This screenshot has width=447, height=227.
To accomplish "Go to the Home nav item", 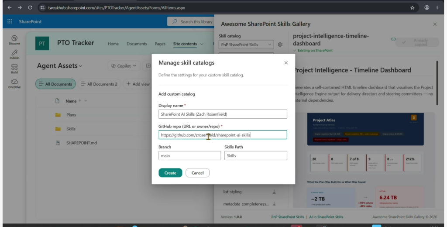I will tap(113, 44).
